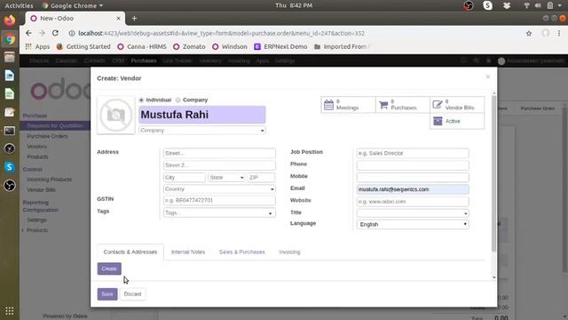The height and width of the screenshot is (320, 568).
Task: Click the browser forward arrow
Action: tap(42, 33)
